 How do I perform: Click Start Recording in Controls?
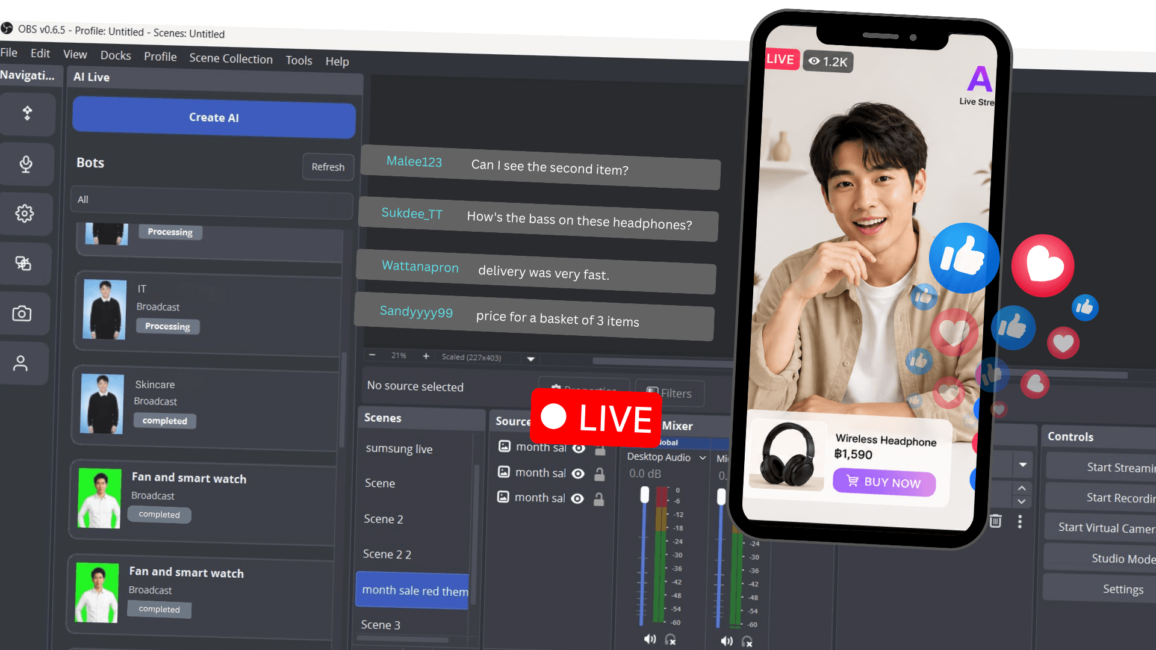(1100, 497)
